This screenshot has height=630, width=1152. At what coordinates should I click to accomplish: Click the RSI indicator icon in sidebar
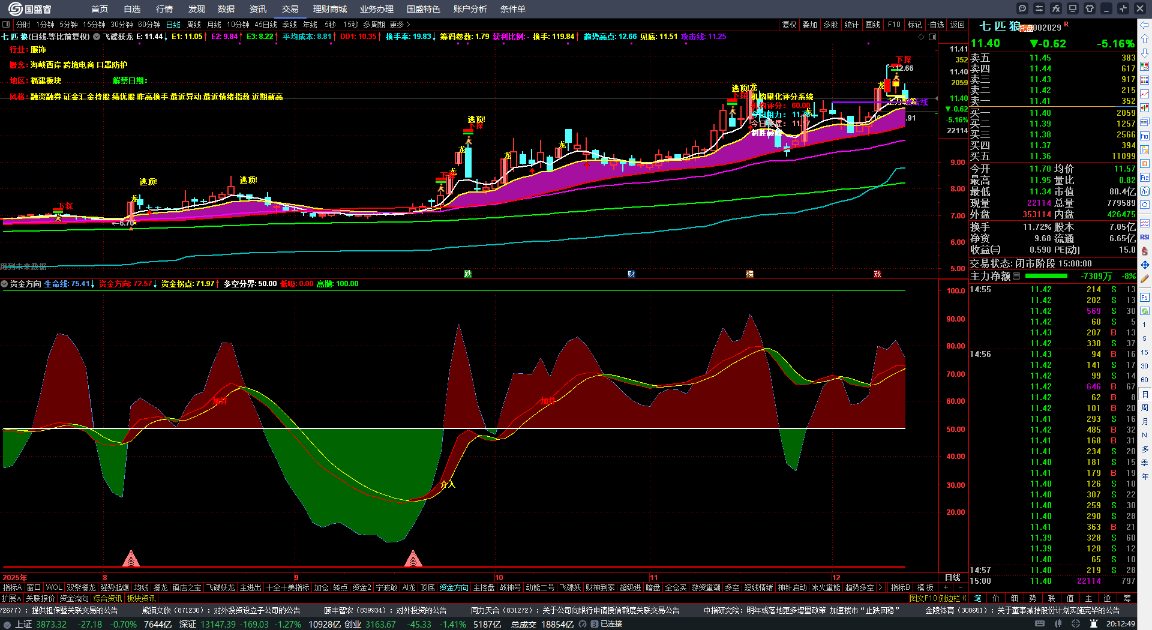[1145, 237]
